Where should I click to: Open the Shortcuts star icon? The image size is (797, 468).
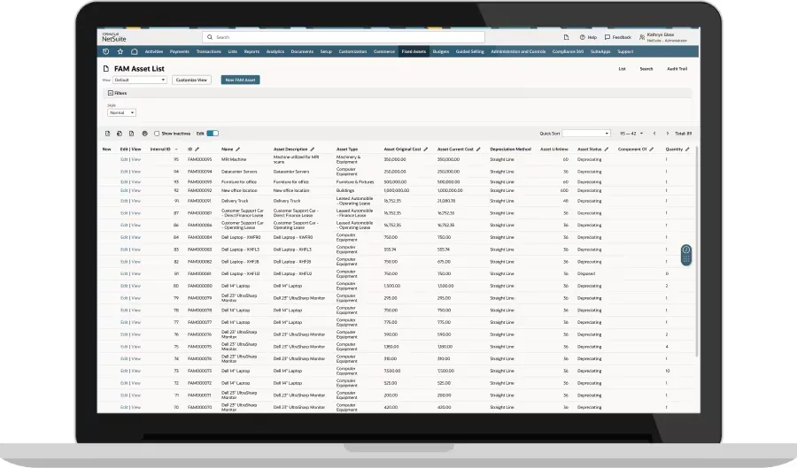[120, 51]
